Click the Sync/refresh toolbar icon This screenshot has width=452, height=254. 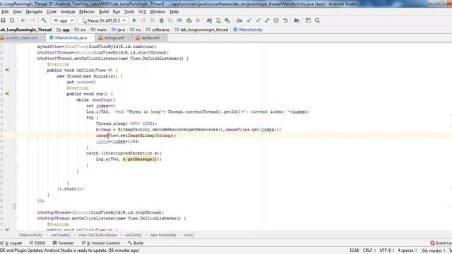click(12, 20)
